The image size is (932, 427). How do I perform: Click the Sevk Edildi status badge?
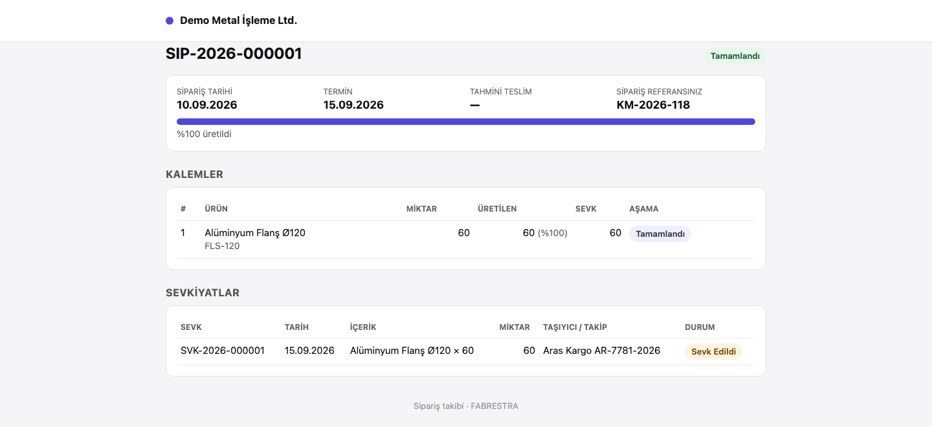(713, 352)
